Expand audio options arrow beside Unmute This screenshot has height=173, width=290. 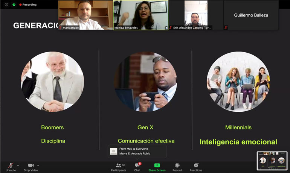click(18, 165)
